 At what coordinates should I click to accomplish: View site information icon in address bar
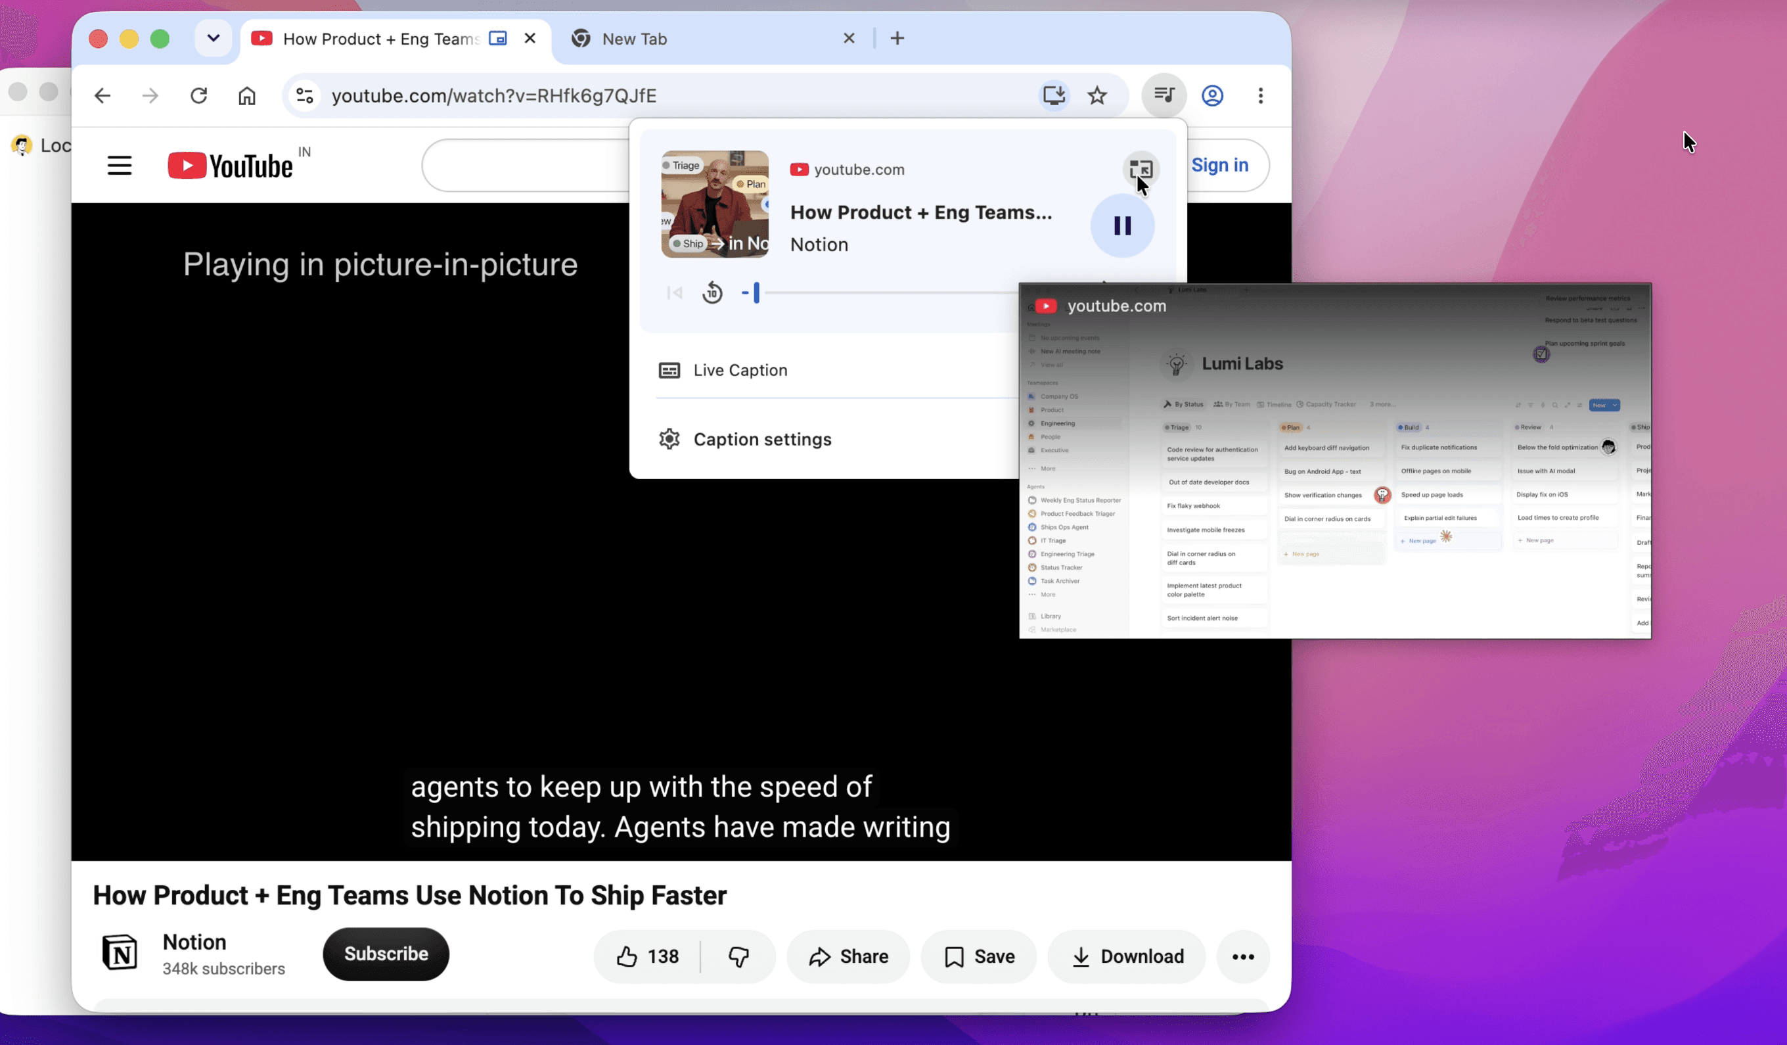click(x=305, y=95)
